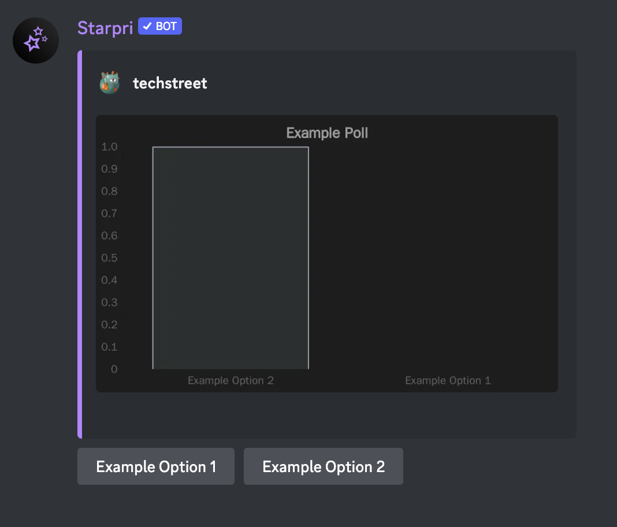Click the tall bar in the poll chart
Screen dimensions: 617x527
point(231,258)
